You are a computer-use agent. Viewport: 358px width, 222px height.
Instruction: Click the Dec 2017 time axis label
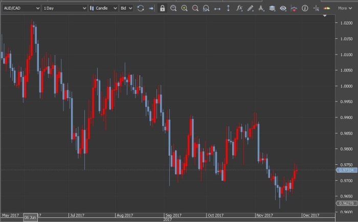[311, 215]
